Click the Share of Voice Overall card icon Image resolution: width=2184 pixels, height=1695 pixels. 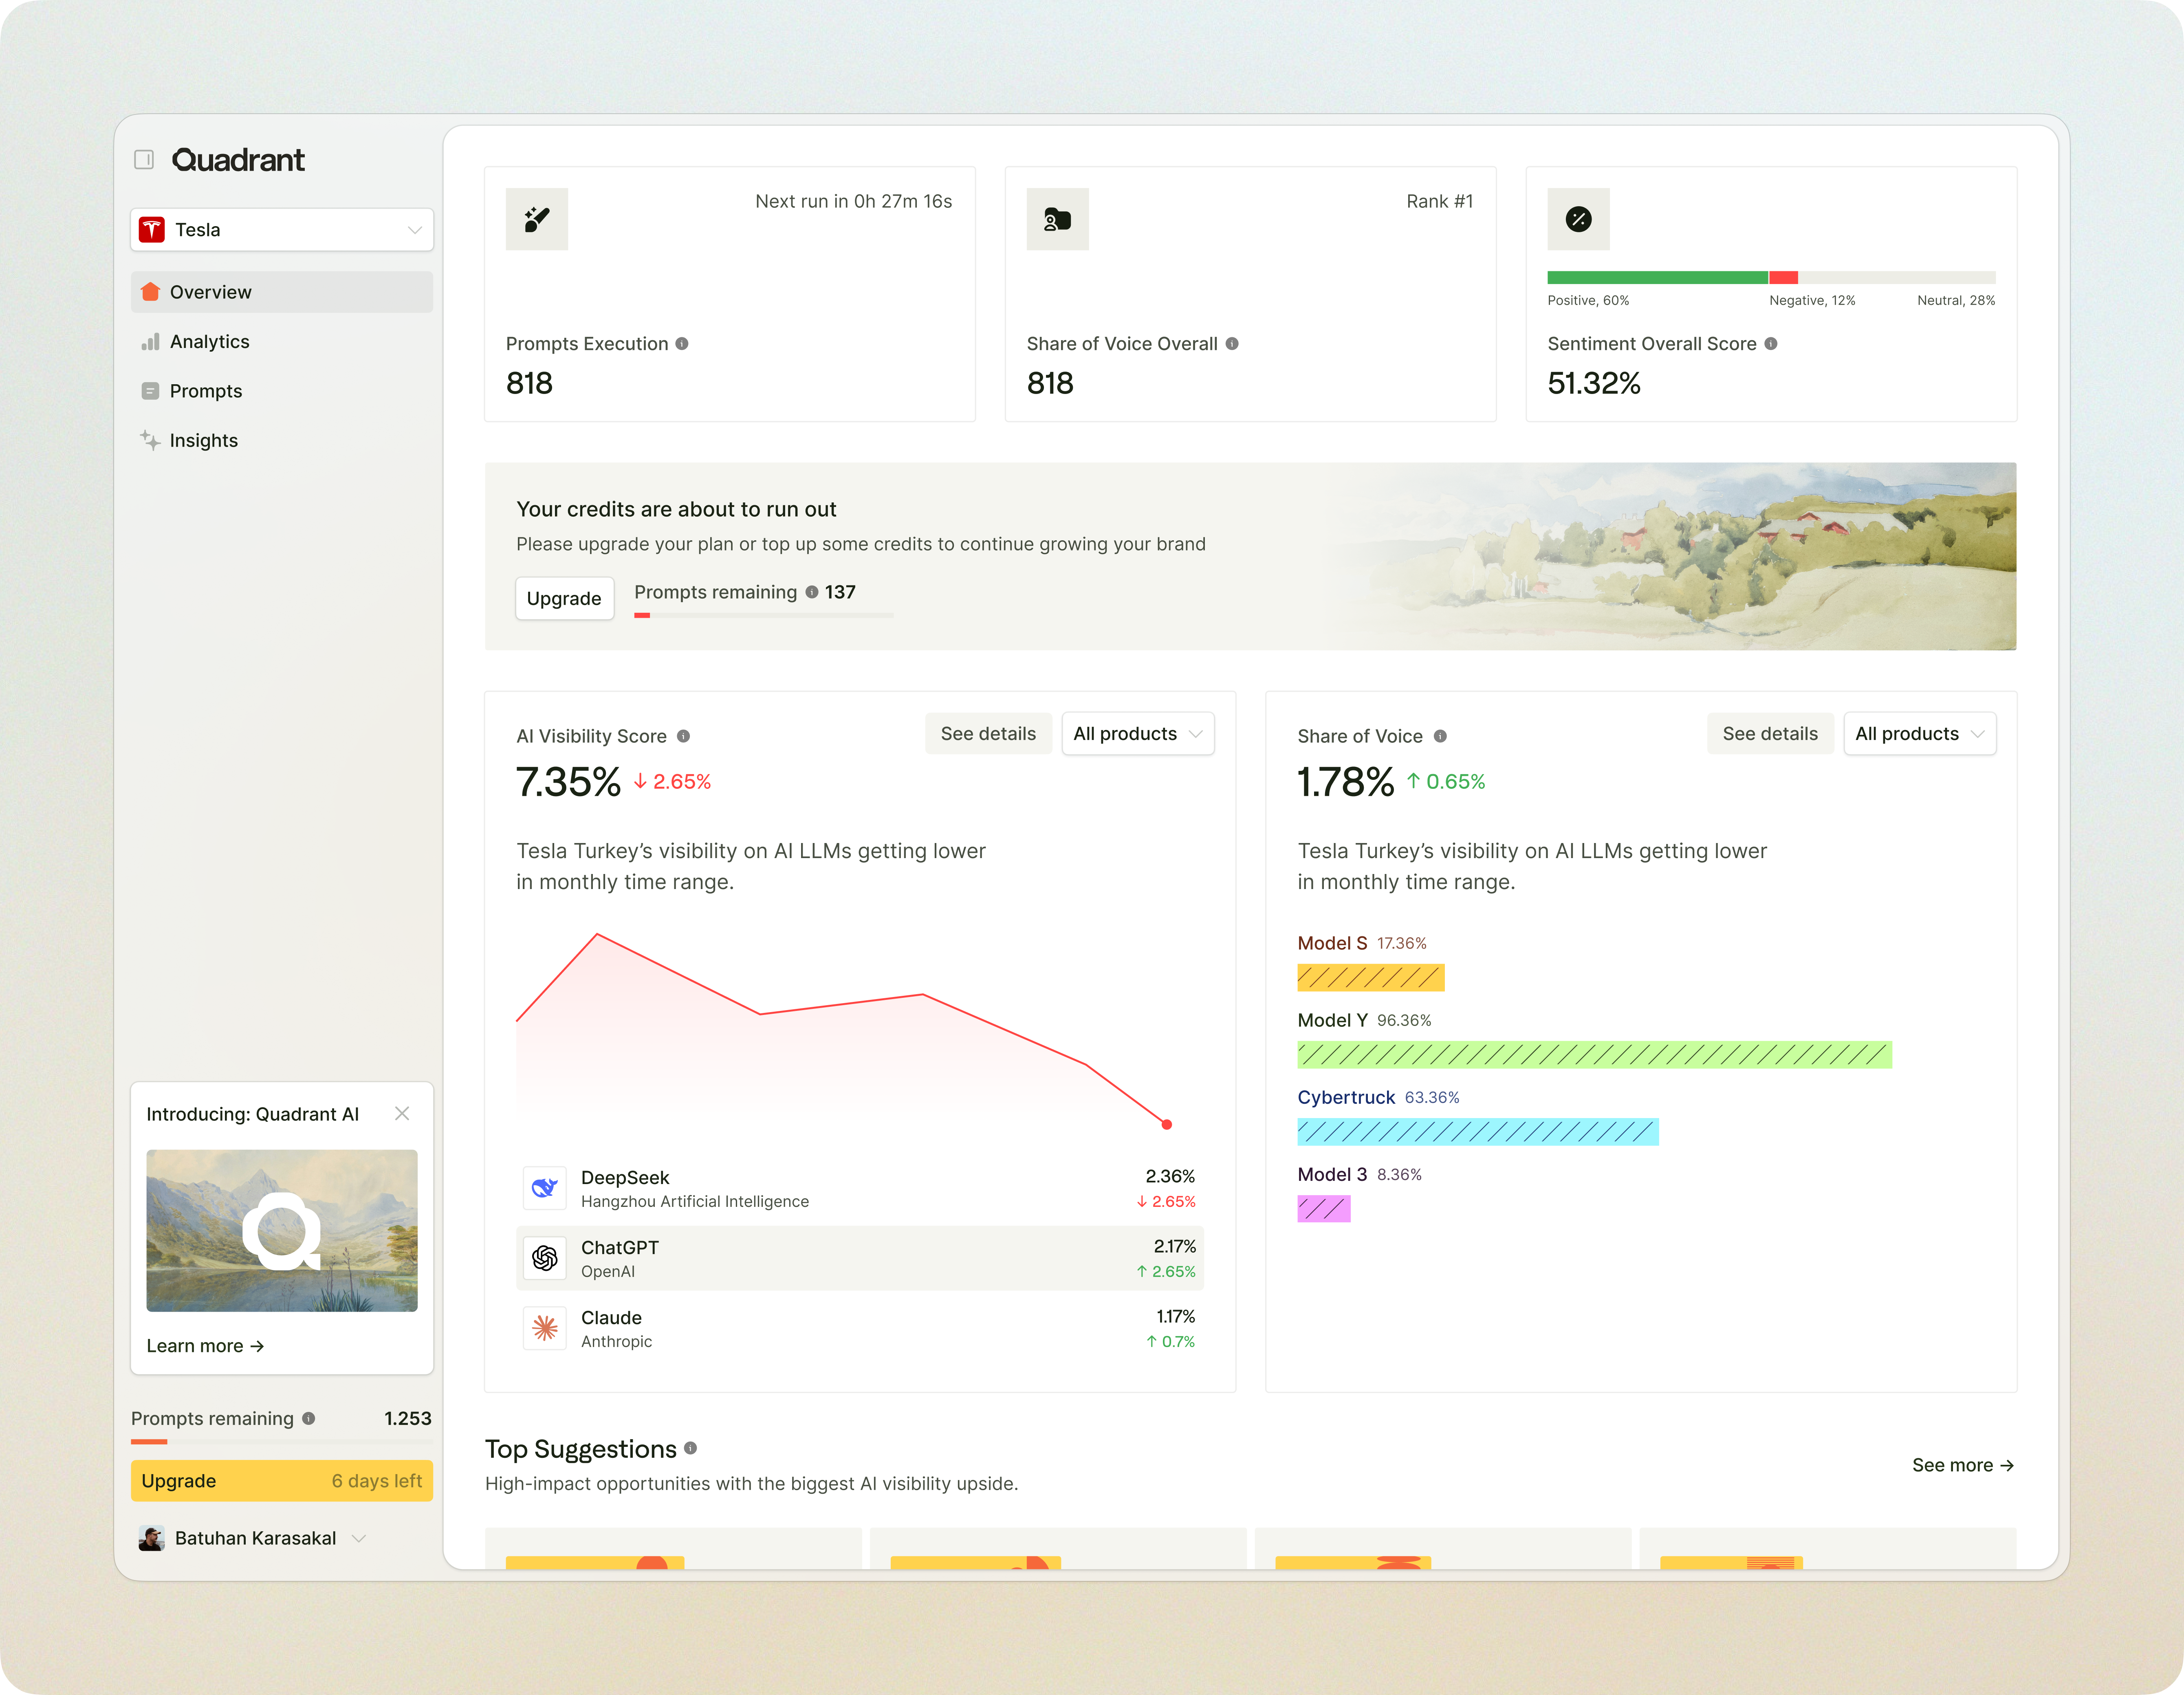pyautogui.click(x=1058, y=219)
